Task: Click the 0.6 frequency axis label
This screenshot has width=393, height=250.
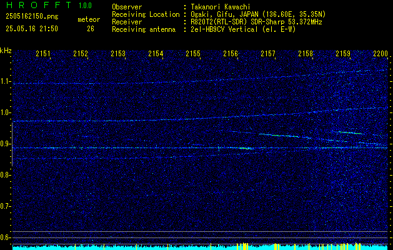Action: [x=5, y=237]
